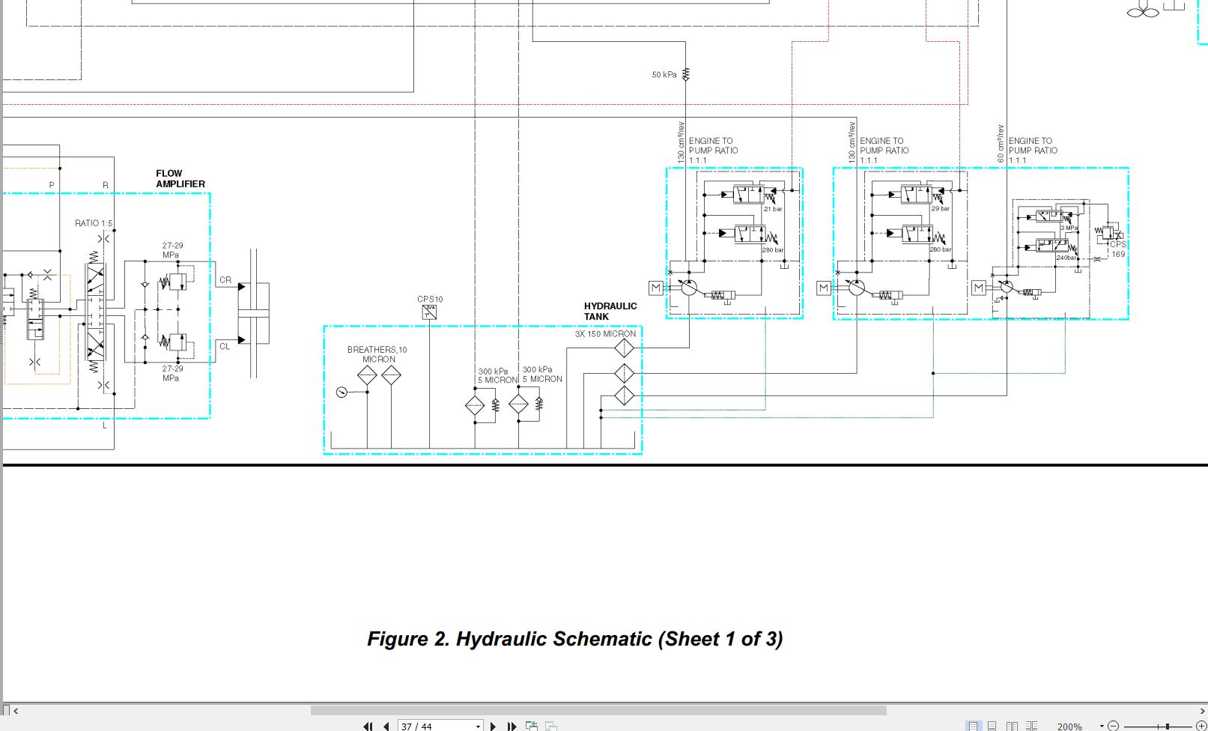Select two-page scrolling layout
The height and width of the screenshot is (731, 1208).
(1031, 726)
